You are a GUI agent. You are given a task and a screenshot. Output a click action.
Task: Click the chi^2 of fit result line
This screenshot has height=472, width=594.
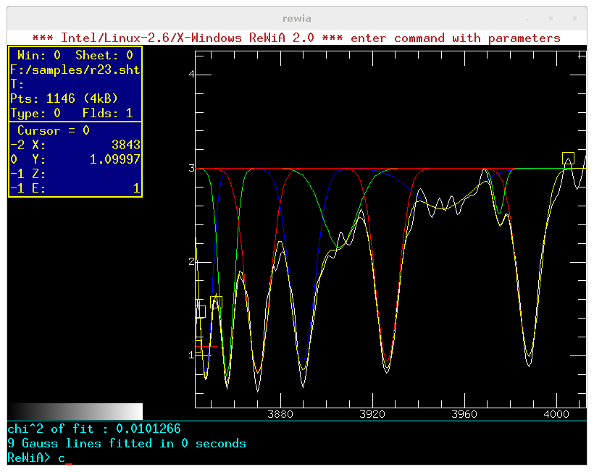tap(94, 429)
